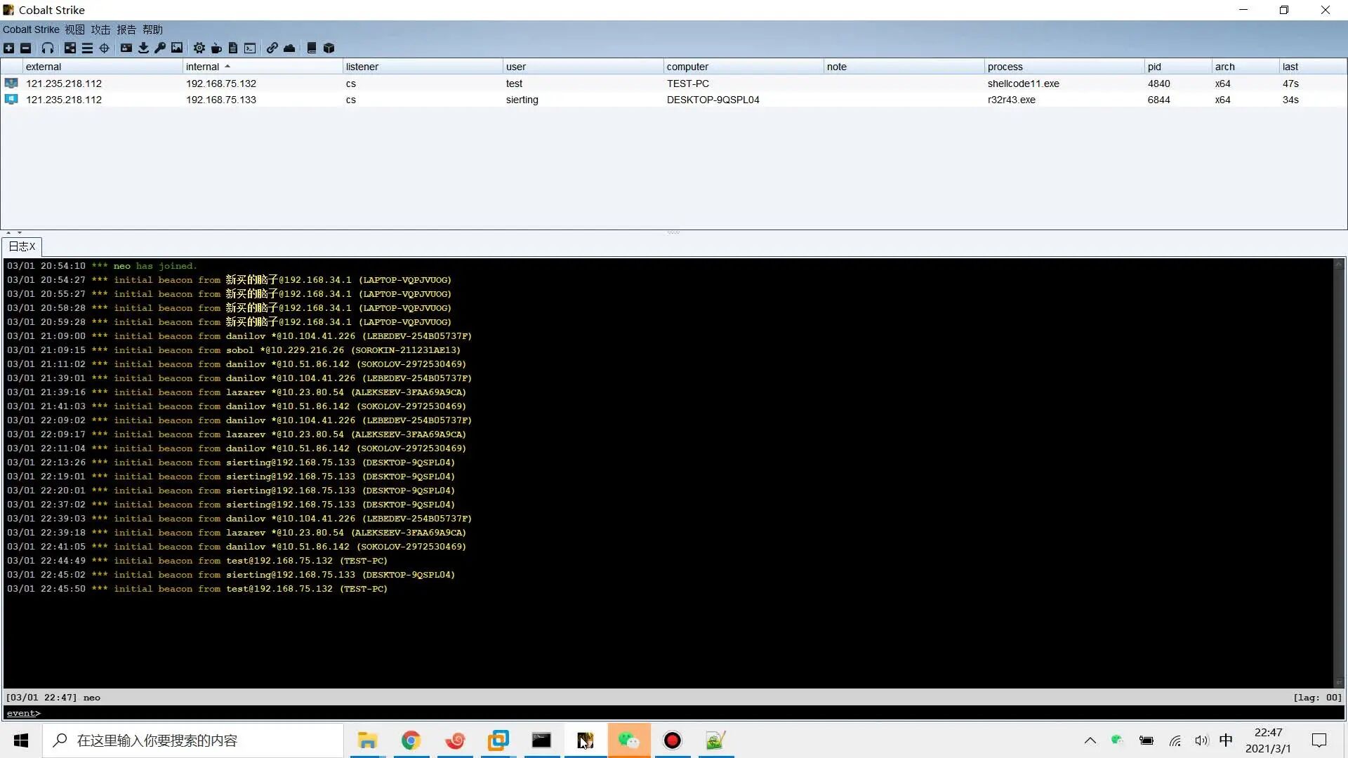Image resolution: width=1348 pixels, height=758 pixels.
Task: Sort sessions by computer column header
Action: pos(744,67)
